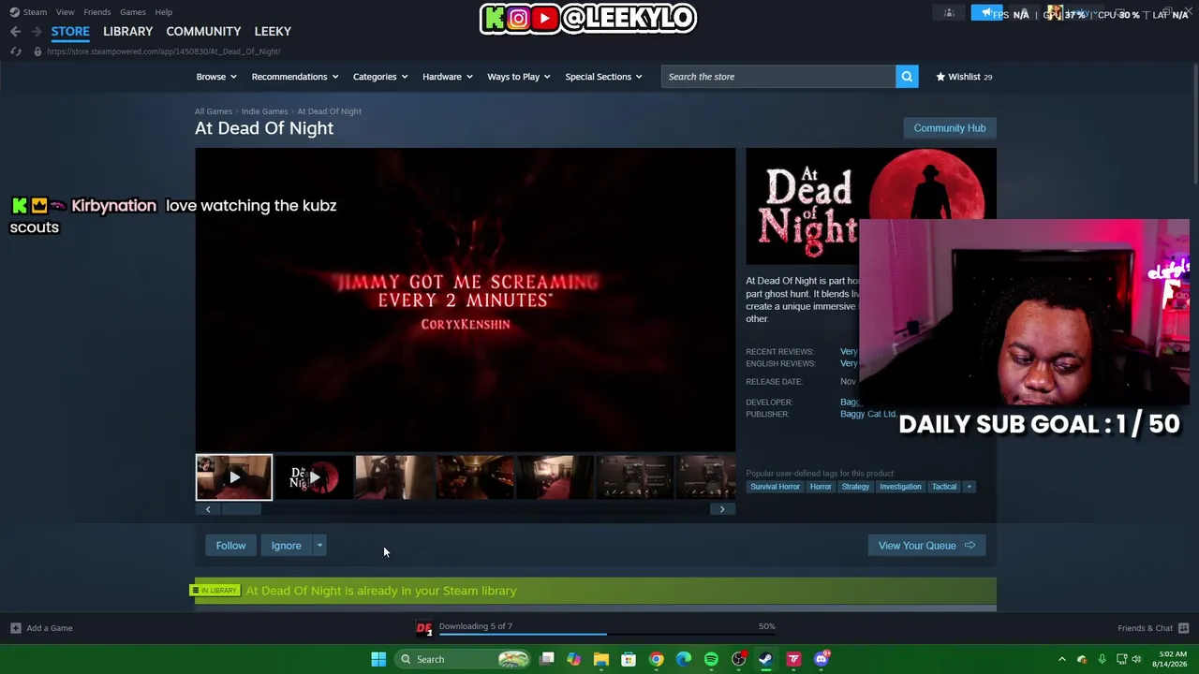
Task: Open the red app icon next to Steam on the taskbar
Action: (793, 659)
